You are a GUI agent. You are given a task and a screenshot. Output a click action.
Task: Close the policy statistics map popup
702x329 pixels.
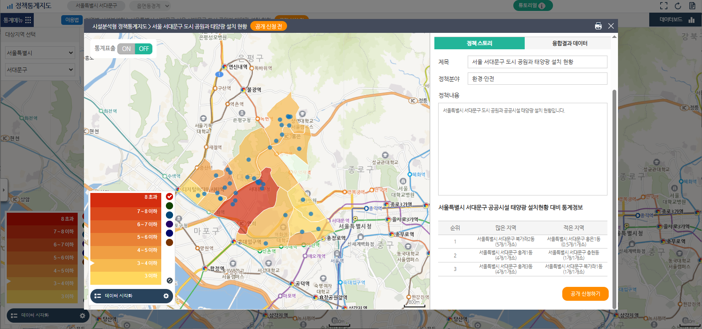coord(611,26)
